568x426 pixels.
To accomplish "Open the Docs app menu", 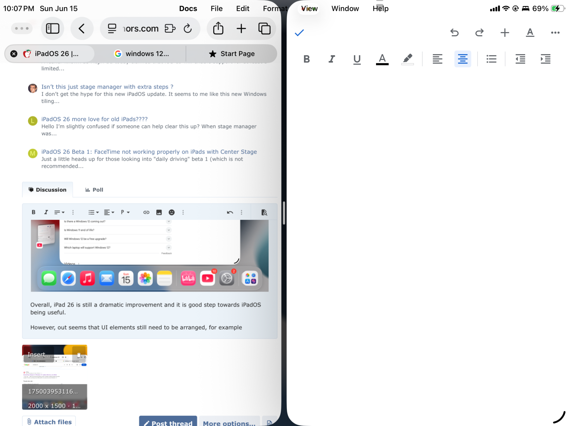I will coord(188,9).
